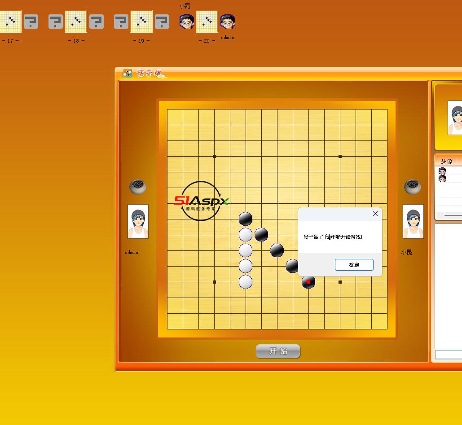This screenshot has height=425, width=462.
Task: Open the table 18 board thumbnail
Action: 76,21
